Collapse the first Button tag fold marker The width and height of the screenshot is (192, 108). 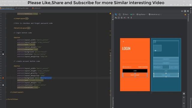6,37
